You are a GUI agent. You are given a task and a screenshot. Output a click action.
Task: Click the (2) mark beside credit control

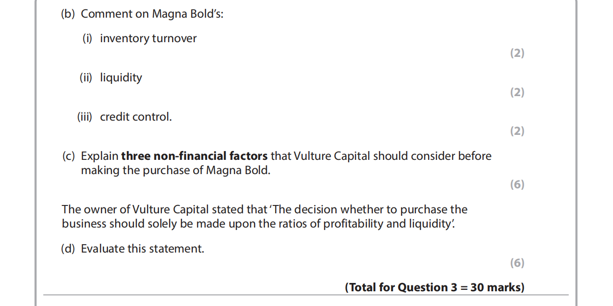(x=517, y=131)
